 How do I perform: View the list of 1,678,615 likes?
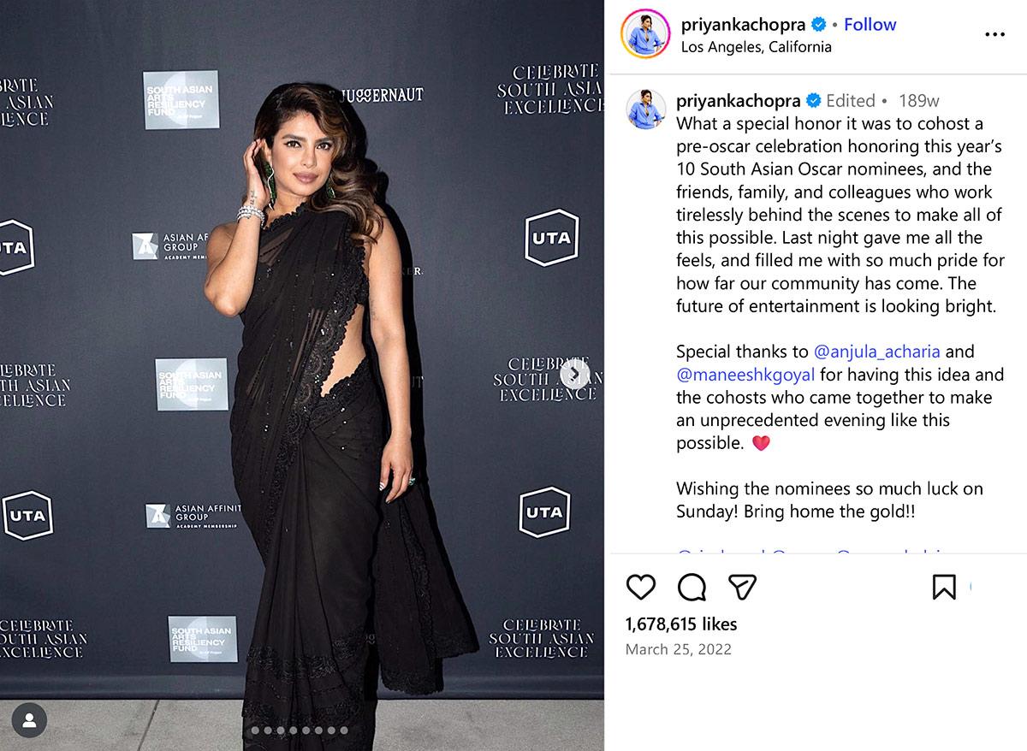coord(681,624)
